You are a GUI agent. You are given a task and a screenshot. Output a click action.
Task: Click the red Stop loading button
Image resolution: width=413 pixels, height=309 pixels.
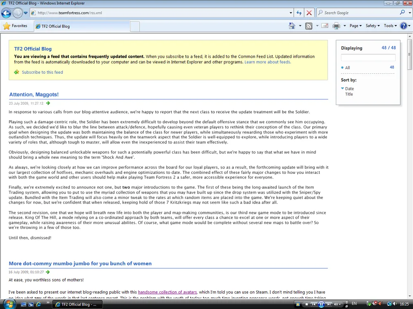coord(309,13)
